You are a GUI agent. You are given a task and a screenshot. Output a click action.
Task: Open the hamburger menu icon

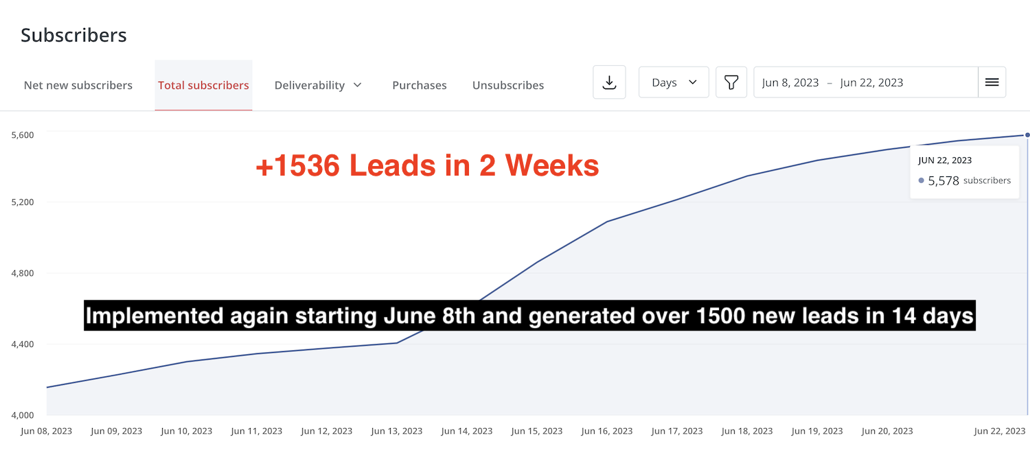pos(992,82)
